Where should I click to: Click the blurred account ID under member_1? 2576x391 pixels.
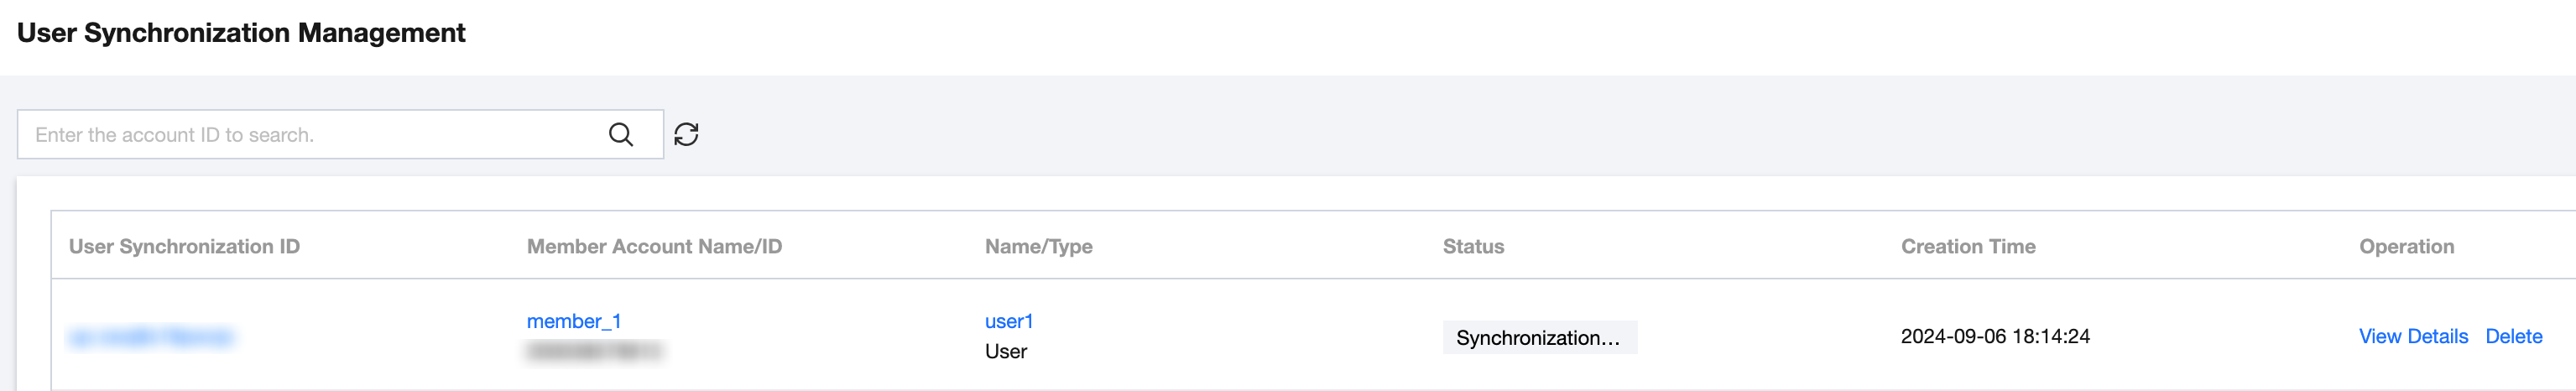pyautogui.click(x=594, y=352)
